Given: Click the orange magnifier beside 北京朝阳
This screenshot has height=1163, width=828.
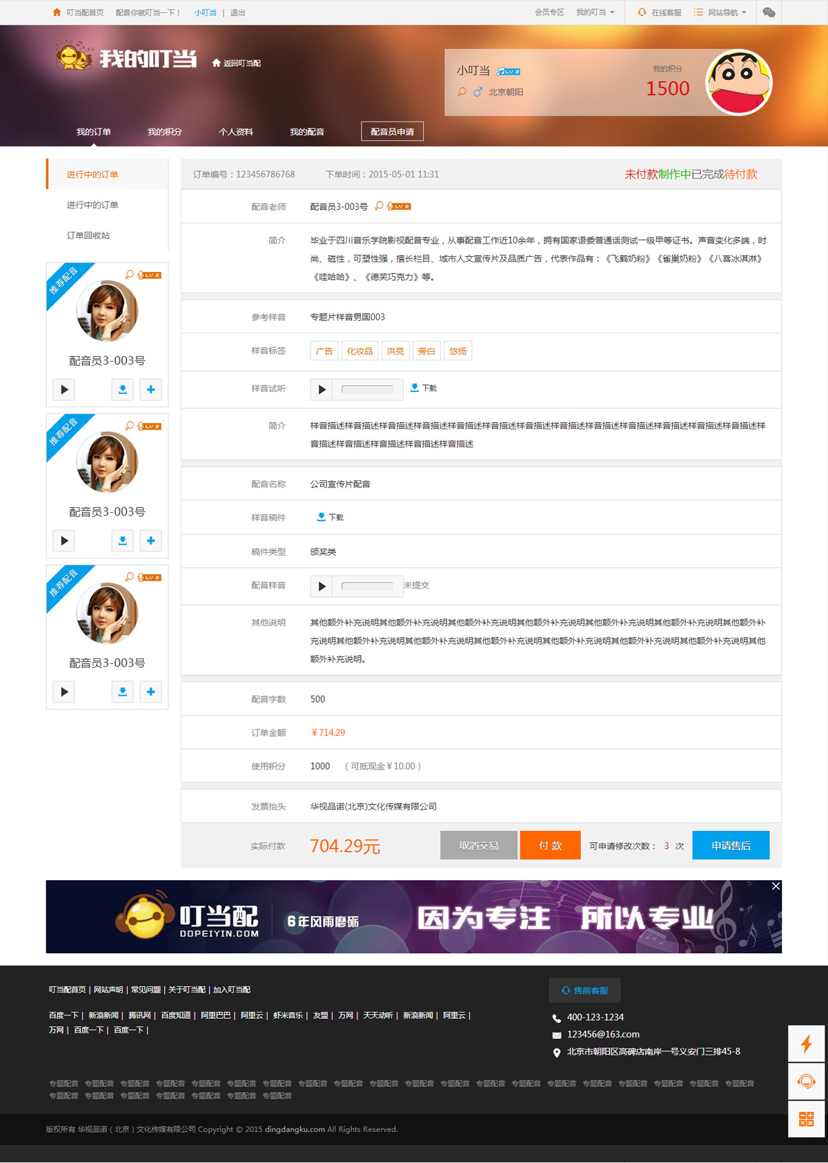Looking at the screenshot, I should click(x=462, y=92).
